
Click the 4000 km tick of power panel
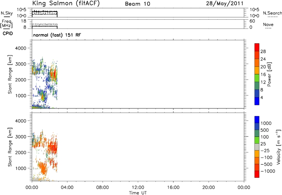point(21,48)
